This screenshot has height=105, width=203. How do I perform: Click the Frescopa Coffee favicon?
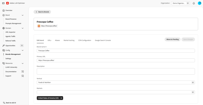click(39, 26)
